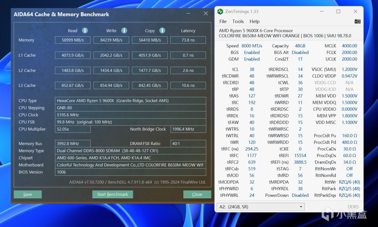Maximize the ZenTimings window
This screenshot has height=227, width=378.
(338, 12)
